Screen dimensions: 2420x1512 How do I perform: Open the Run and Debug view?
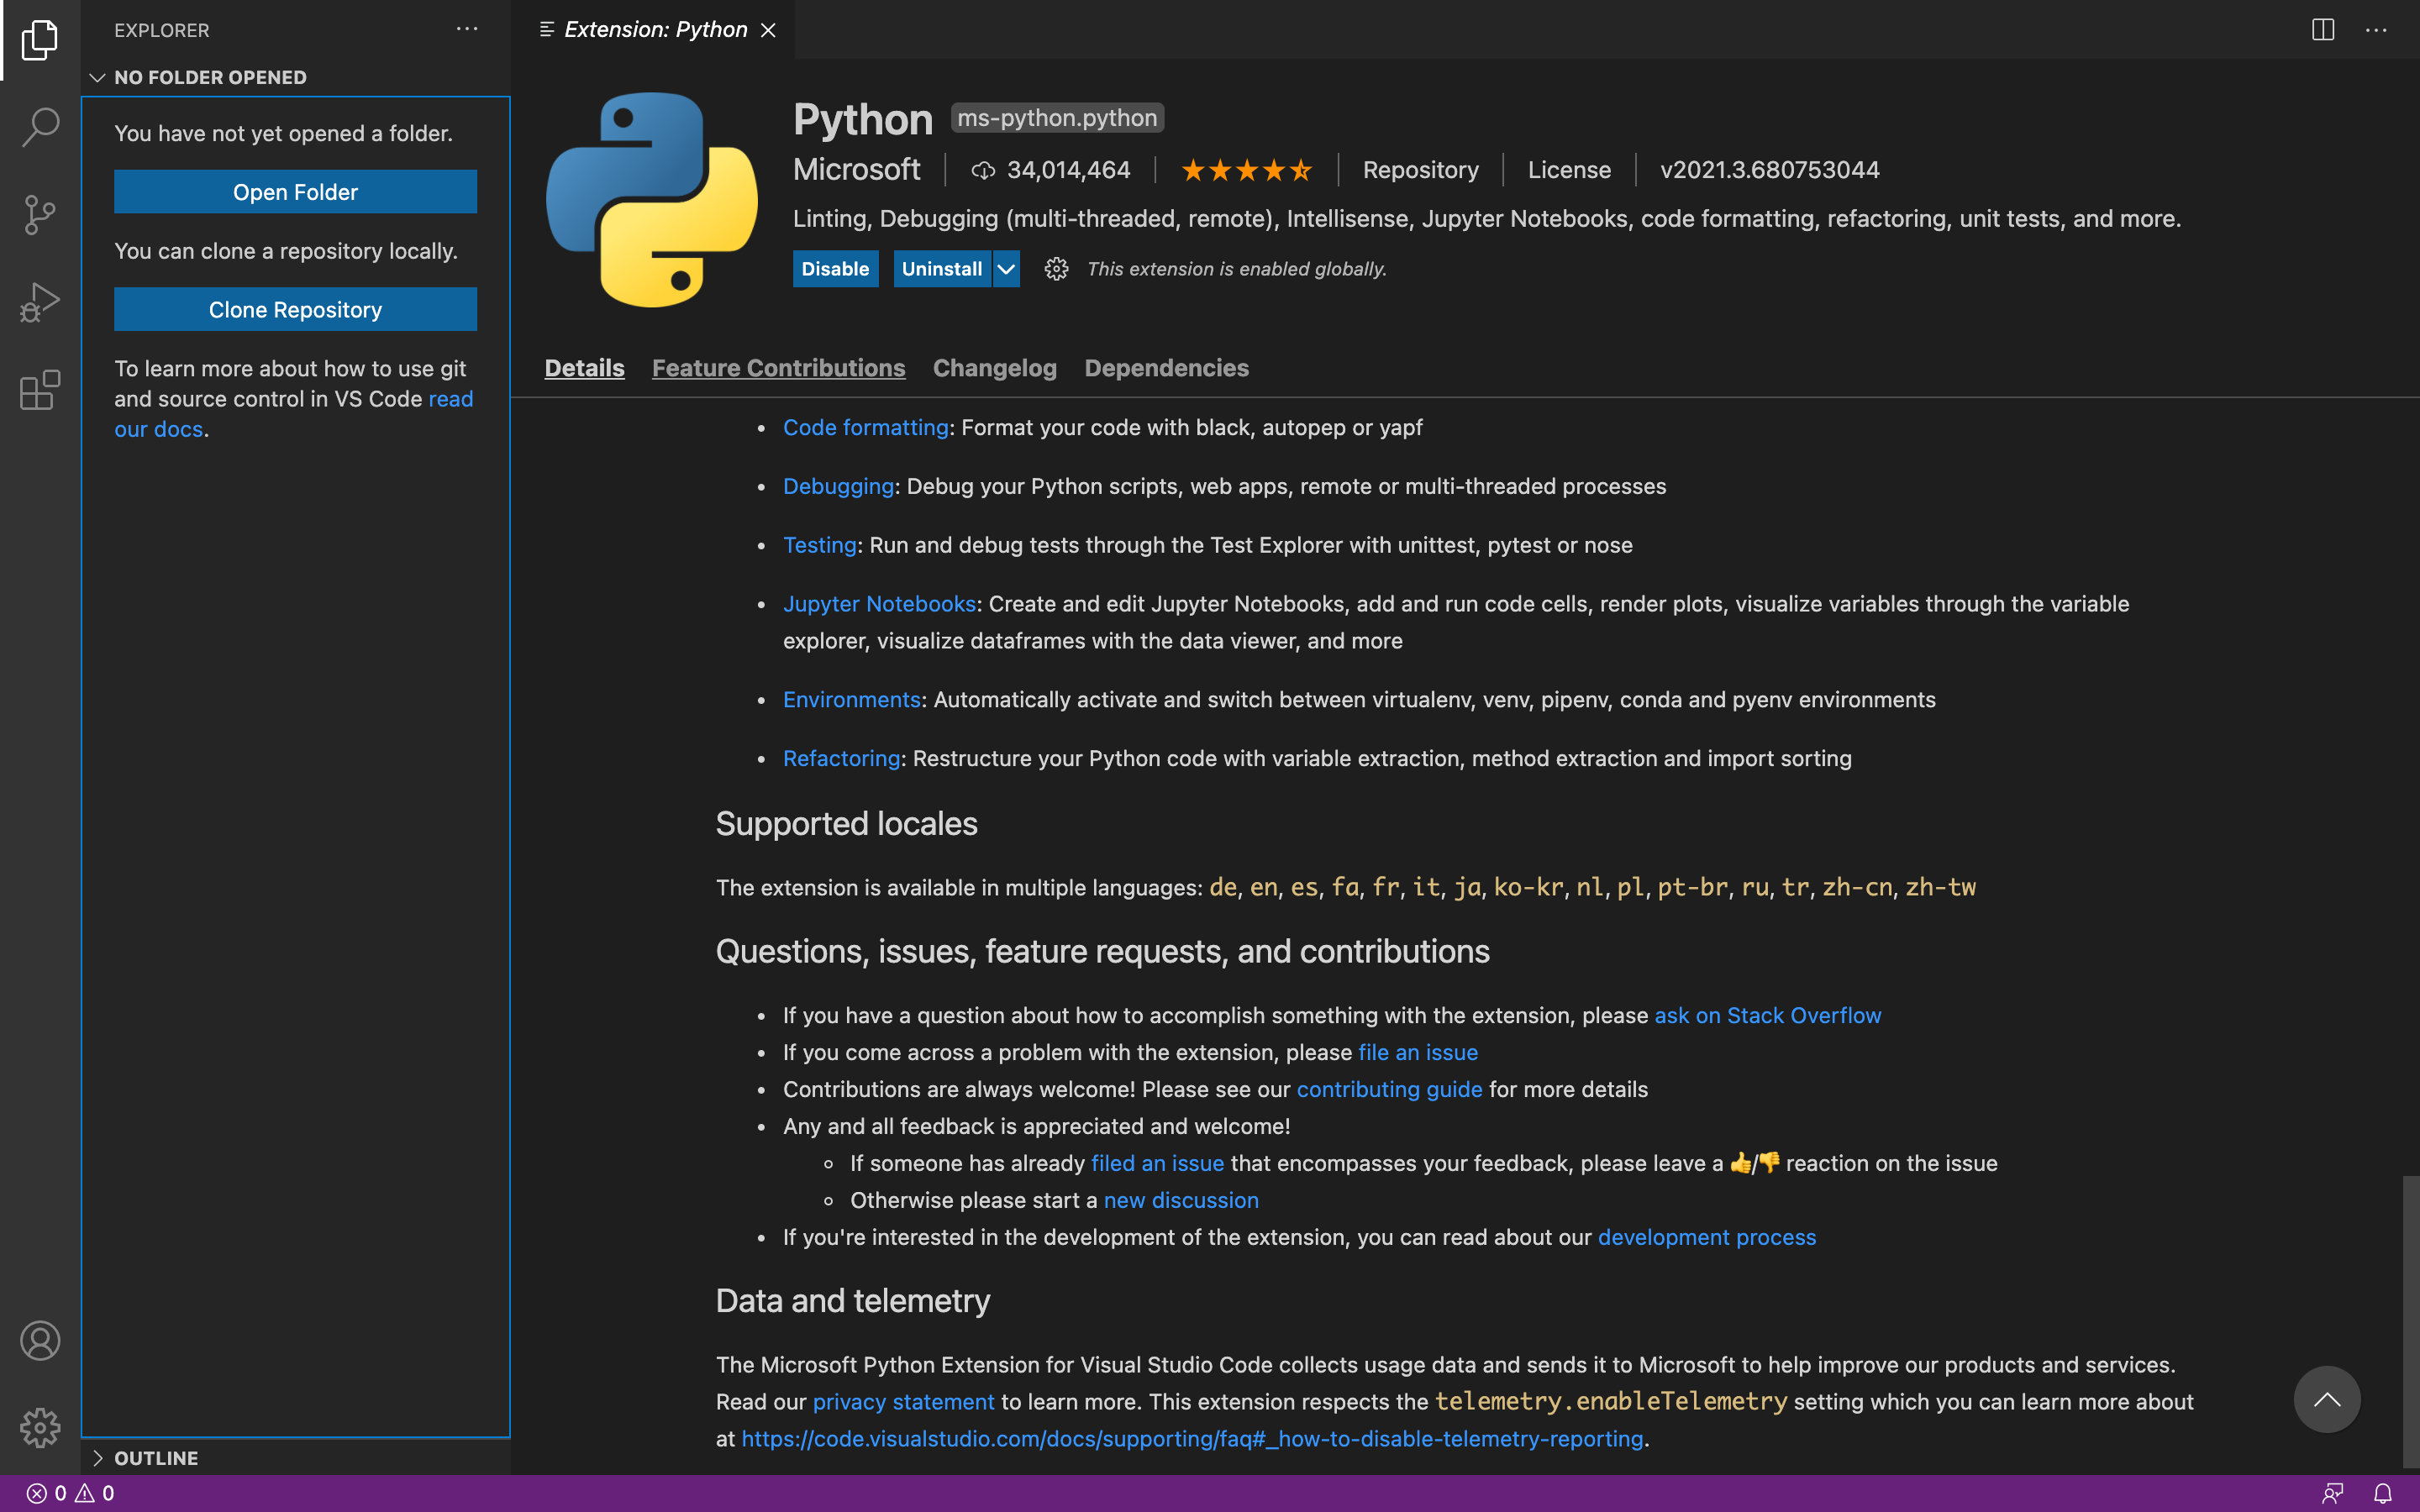point(40,302)
